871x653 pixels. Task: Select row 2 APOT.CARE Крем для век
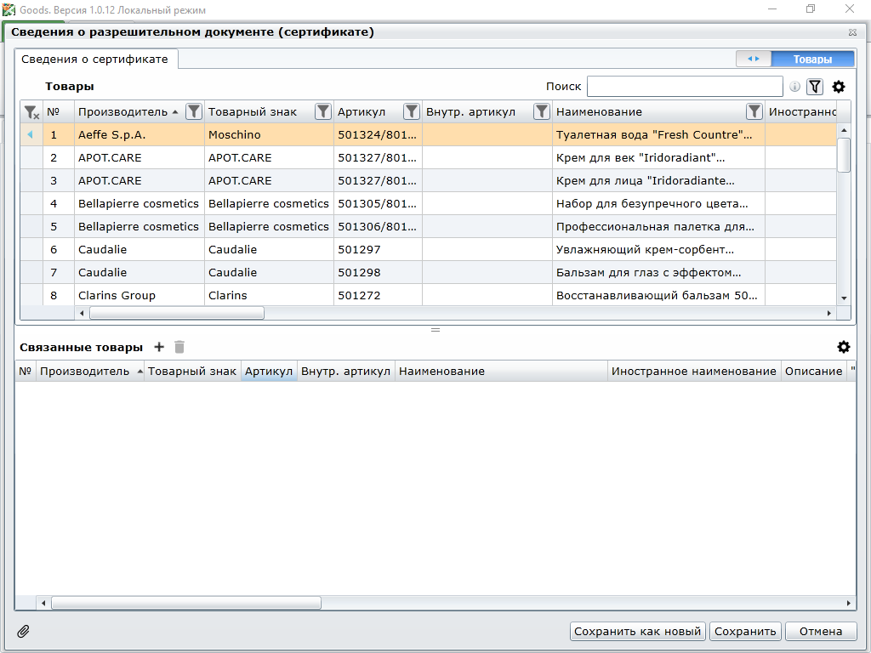point(429,157)
